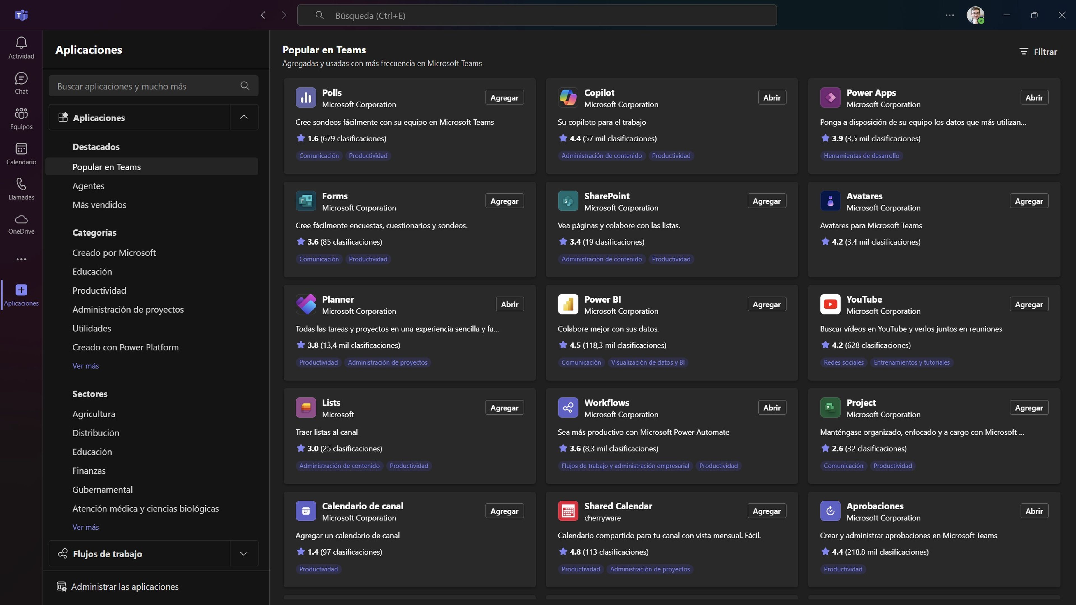
Task: Open Power Apps with Abrir
Action: (x=1034, y=98)
